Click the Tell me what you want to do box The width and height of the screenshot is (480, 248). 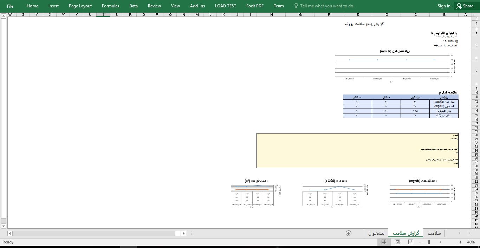(x=325, y=6)
